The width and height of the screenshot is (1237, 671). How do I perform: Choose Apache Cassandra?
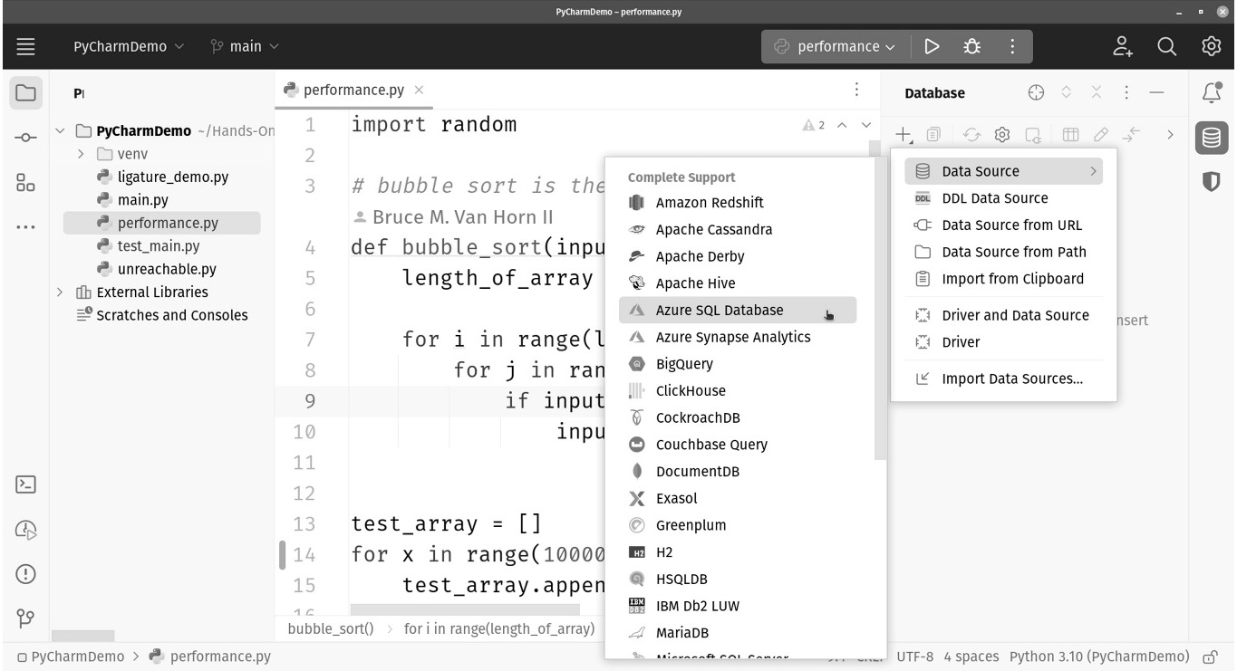tap(738, 230)
